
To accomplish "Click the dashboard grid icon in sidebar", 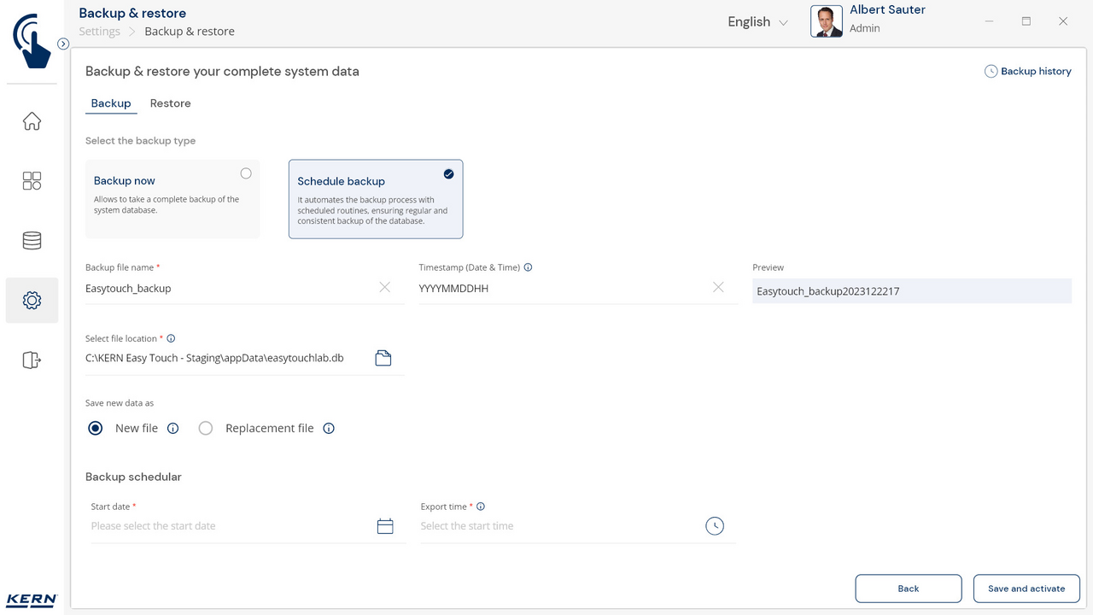I will coord(32,181).
